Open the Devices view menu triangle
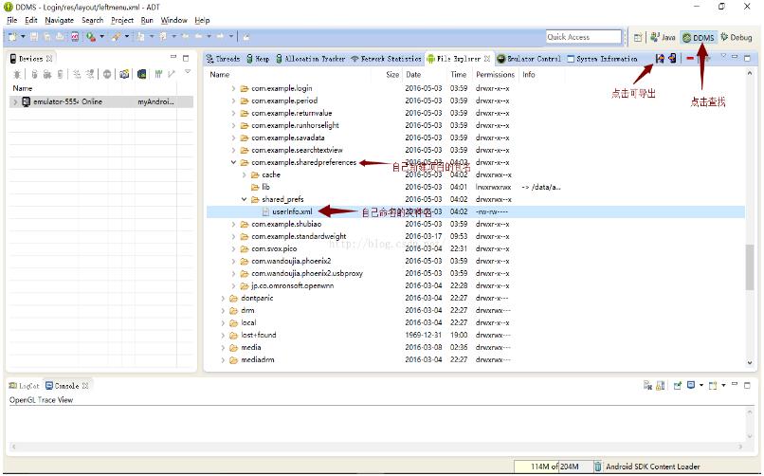Image resolution: width=764 pixels, height=476 pixels. tap(188, 73)
